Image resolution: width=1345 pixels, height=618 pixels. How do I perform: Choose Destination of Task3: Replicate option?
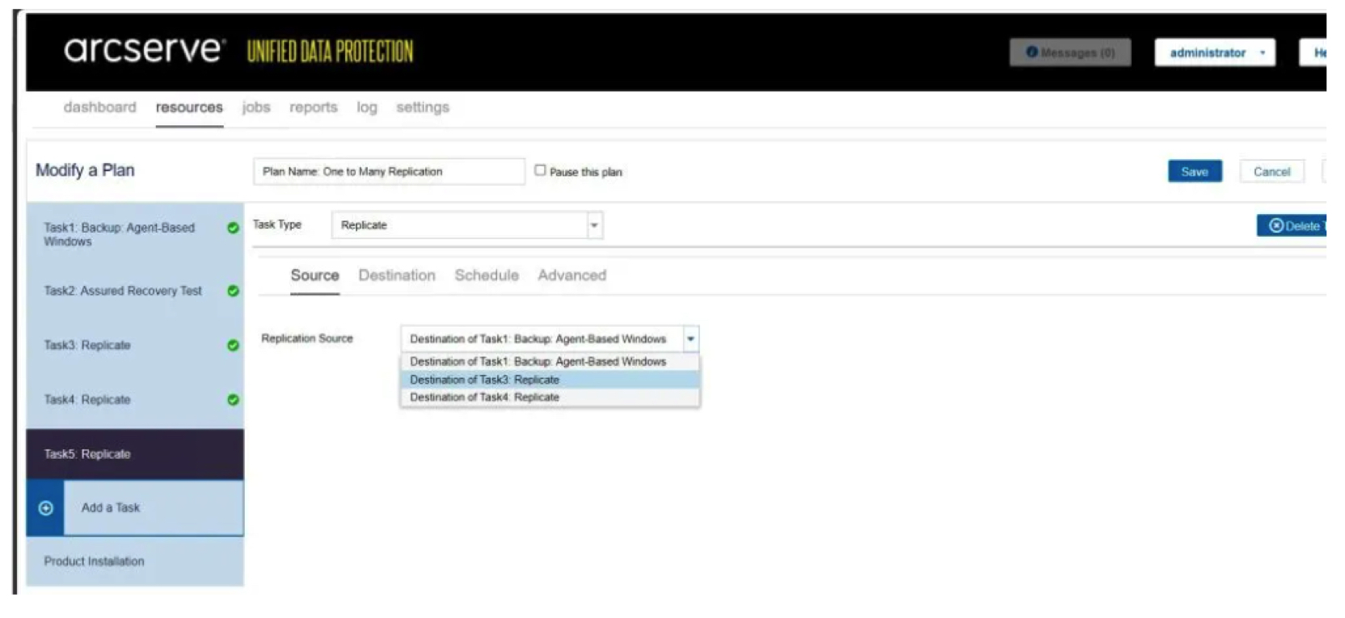tap(550, 380)
